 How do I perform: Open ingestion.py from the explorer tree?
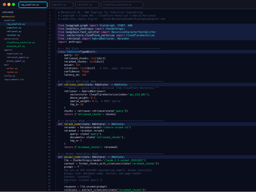click(14, 28)
